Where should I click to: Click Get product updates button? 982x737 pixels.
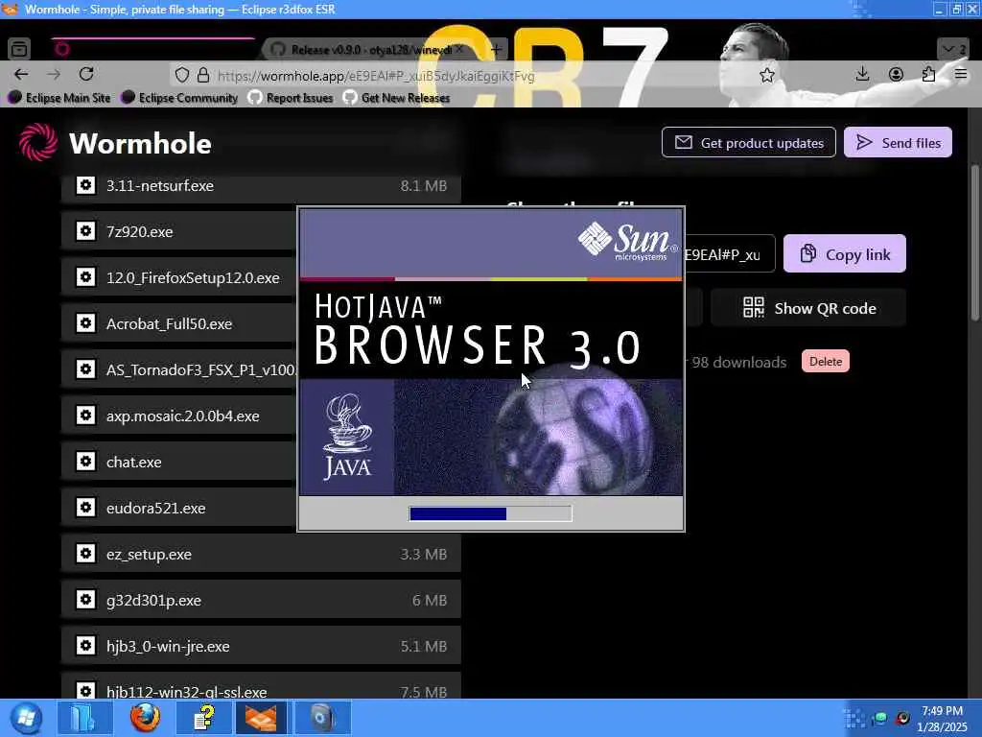748,143
